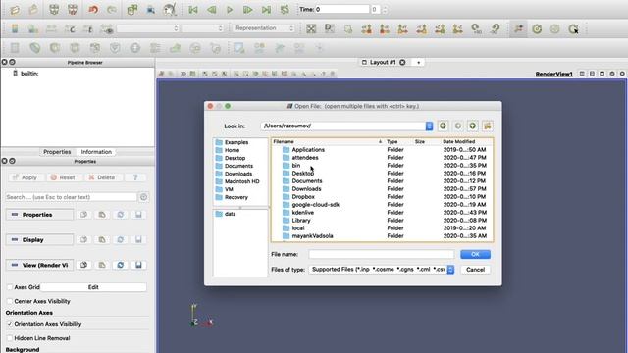Select the Layout #1 tab

[382, 63]
